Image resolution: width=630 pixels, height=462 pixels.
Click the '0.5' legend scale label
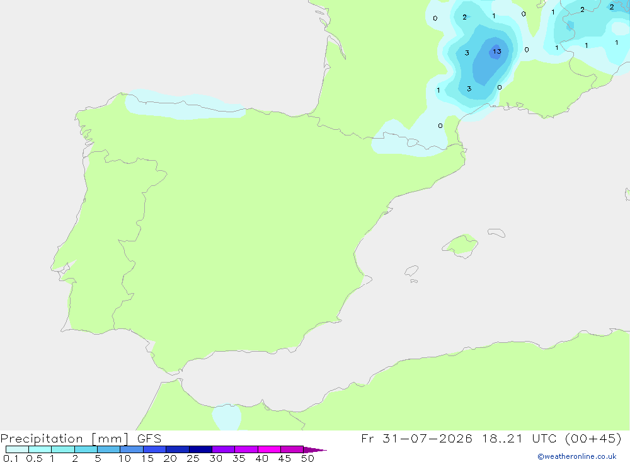(x=34, y=458)
